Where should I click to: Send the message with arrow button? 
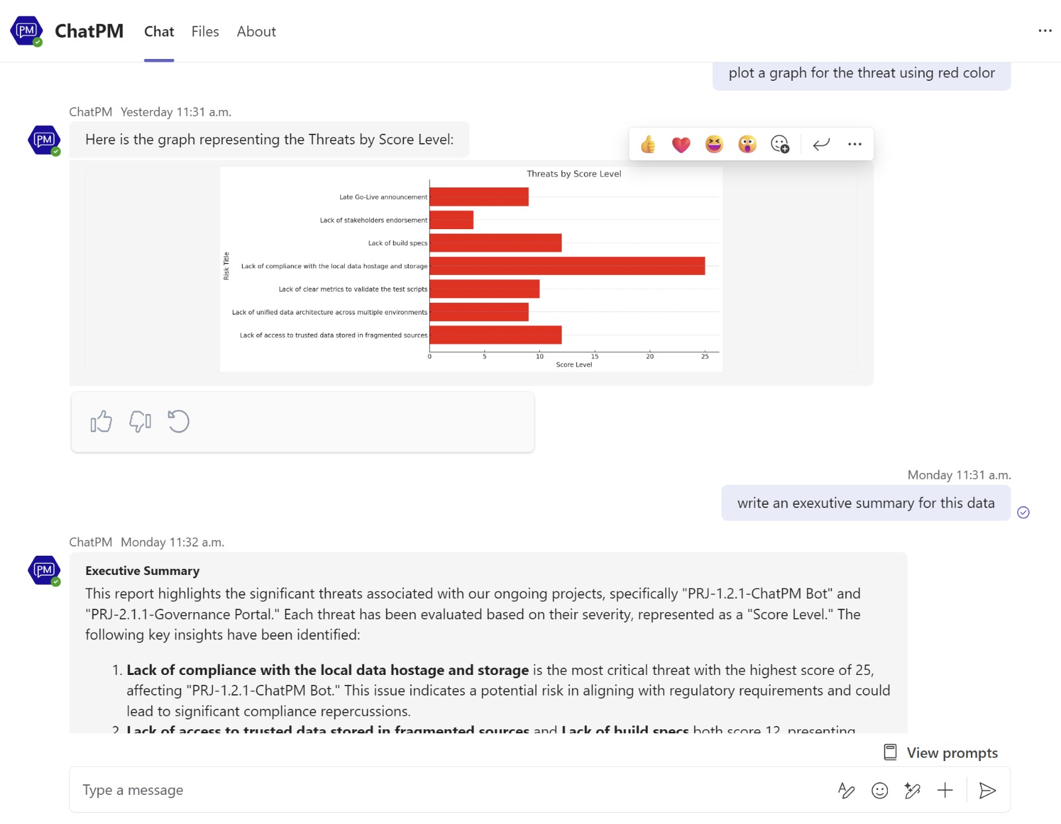pyautogui.click(x=987, y=790)
